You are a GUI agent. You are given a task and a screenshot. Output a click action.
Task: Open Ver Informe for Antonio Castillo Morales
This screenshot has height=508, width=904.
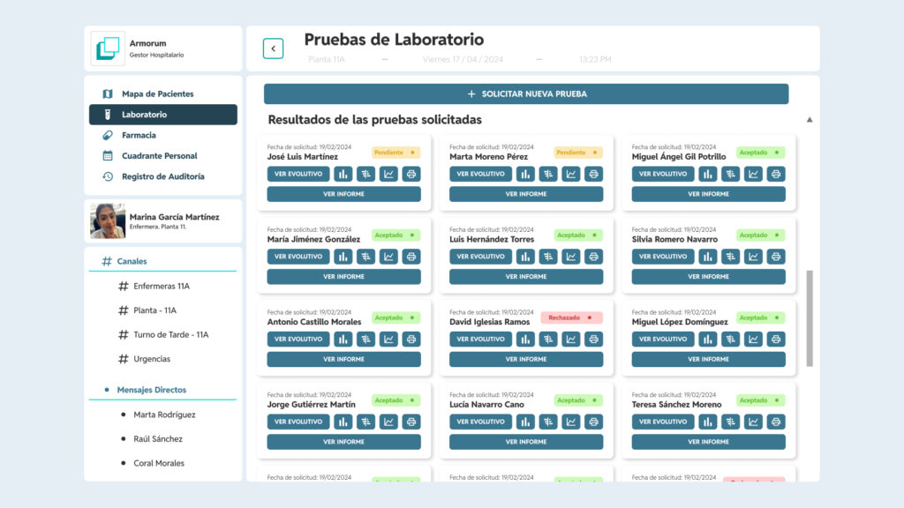coord(343,360)
